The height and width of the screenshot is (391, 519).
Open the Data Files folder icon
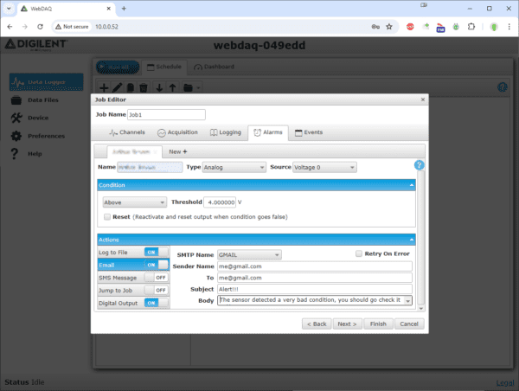click(x=15, y=100)
